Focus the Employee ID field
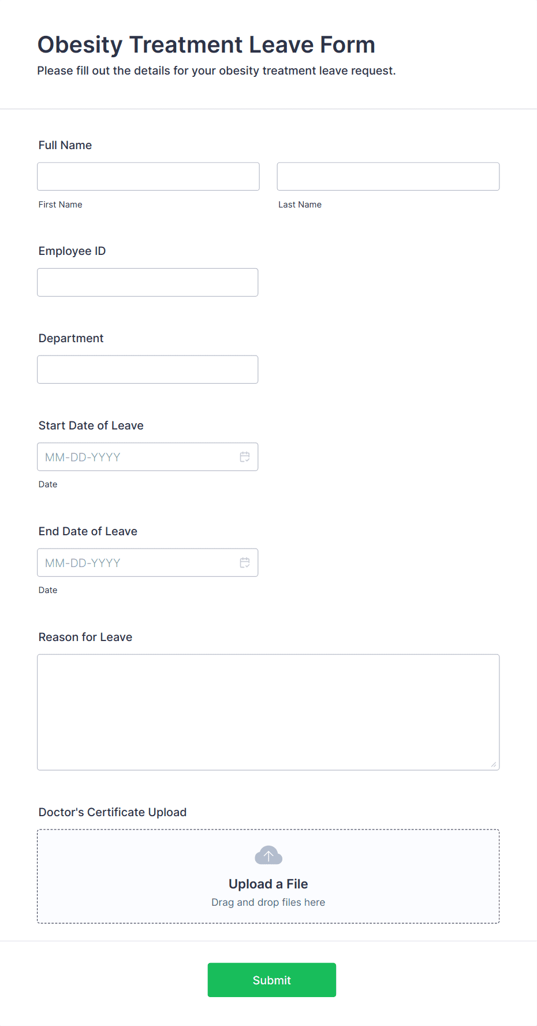This screenshot has height=1026, width=537. coord(148,282)
